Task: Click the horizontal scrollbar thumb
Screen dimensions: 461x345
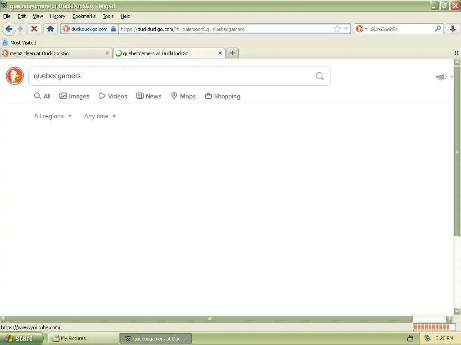Action: pyautogui.click(x=210, y=318)
